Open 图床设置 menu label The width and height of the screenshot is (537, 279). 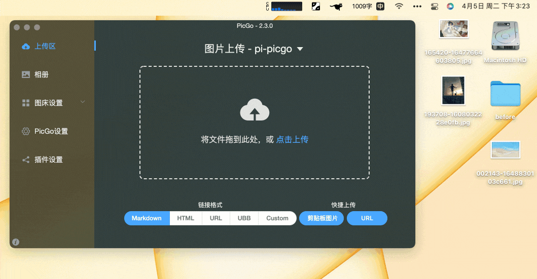tap(49, 103)
